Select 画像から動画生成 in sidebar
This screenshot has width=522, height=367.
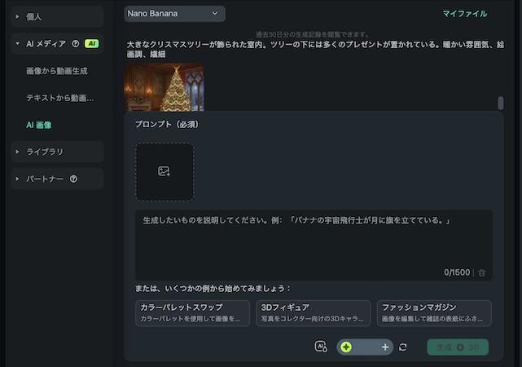57,71
